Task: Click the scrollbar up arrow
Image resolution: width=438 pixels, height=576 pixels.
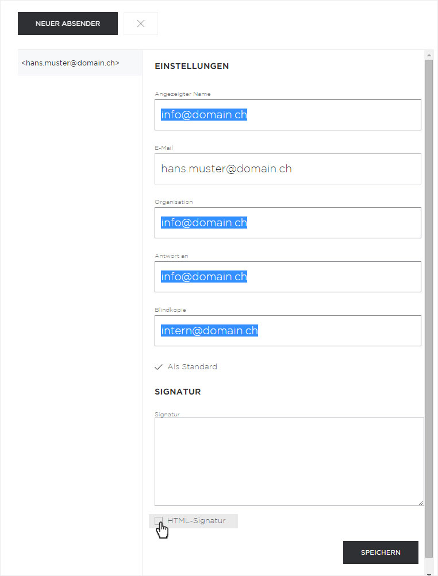Action: click(429, 55)
